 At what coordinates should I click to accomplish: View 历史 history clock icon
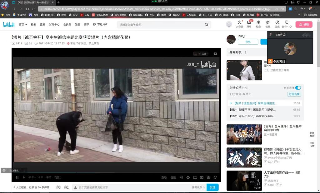point(277,23)
